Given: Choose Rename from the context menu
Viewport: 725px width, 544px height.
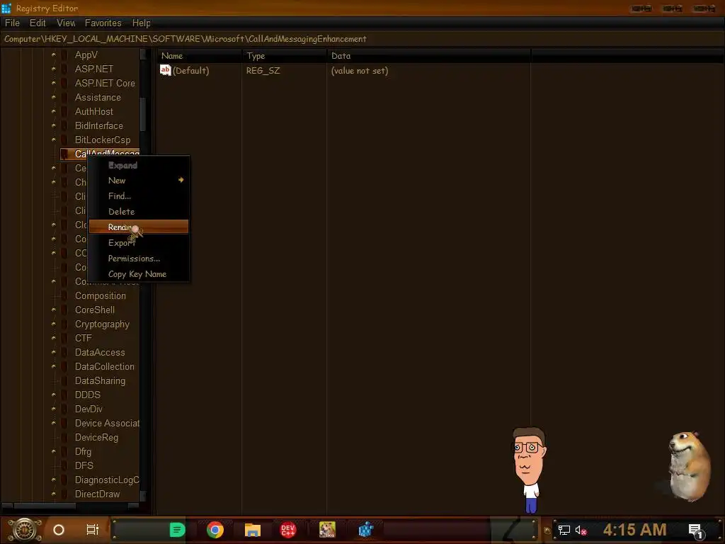Looking at the screenshot, I should [139, 227].
